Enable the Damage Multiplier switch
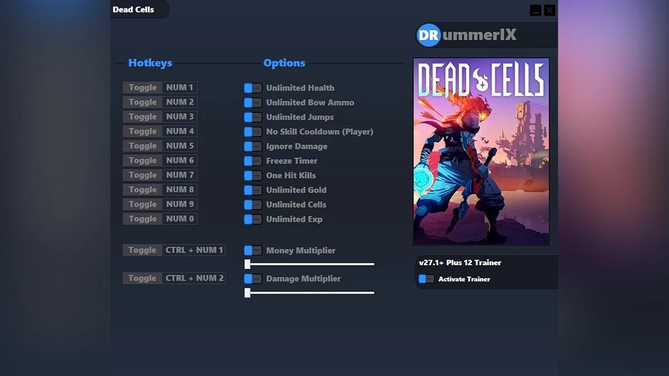This screenshot has height=376, width=669. [x=252, y=278]
